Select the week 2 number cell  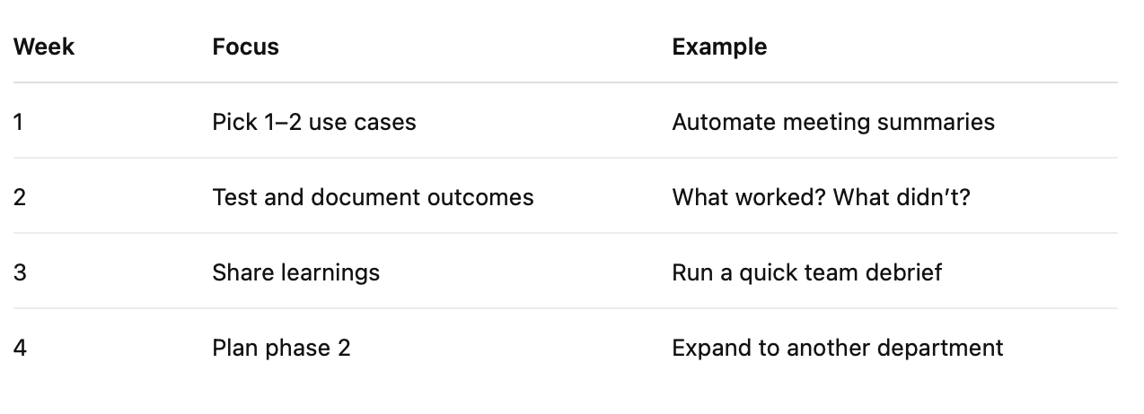tap(20, 197)
